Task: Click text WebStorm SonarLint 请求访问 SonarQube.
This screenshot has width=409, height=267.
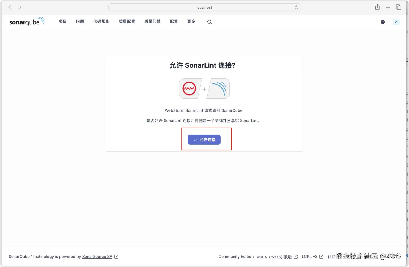Action: click(x=204, y=110)
